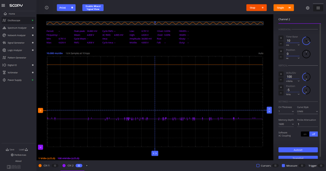Open the Spectrum Analyzer instrument
326x171 pixels.
click(x=17, y=28)
